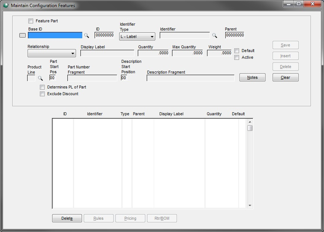
Task: Click the ID field showing 00000000
Action: coord(104,35)
